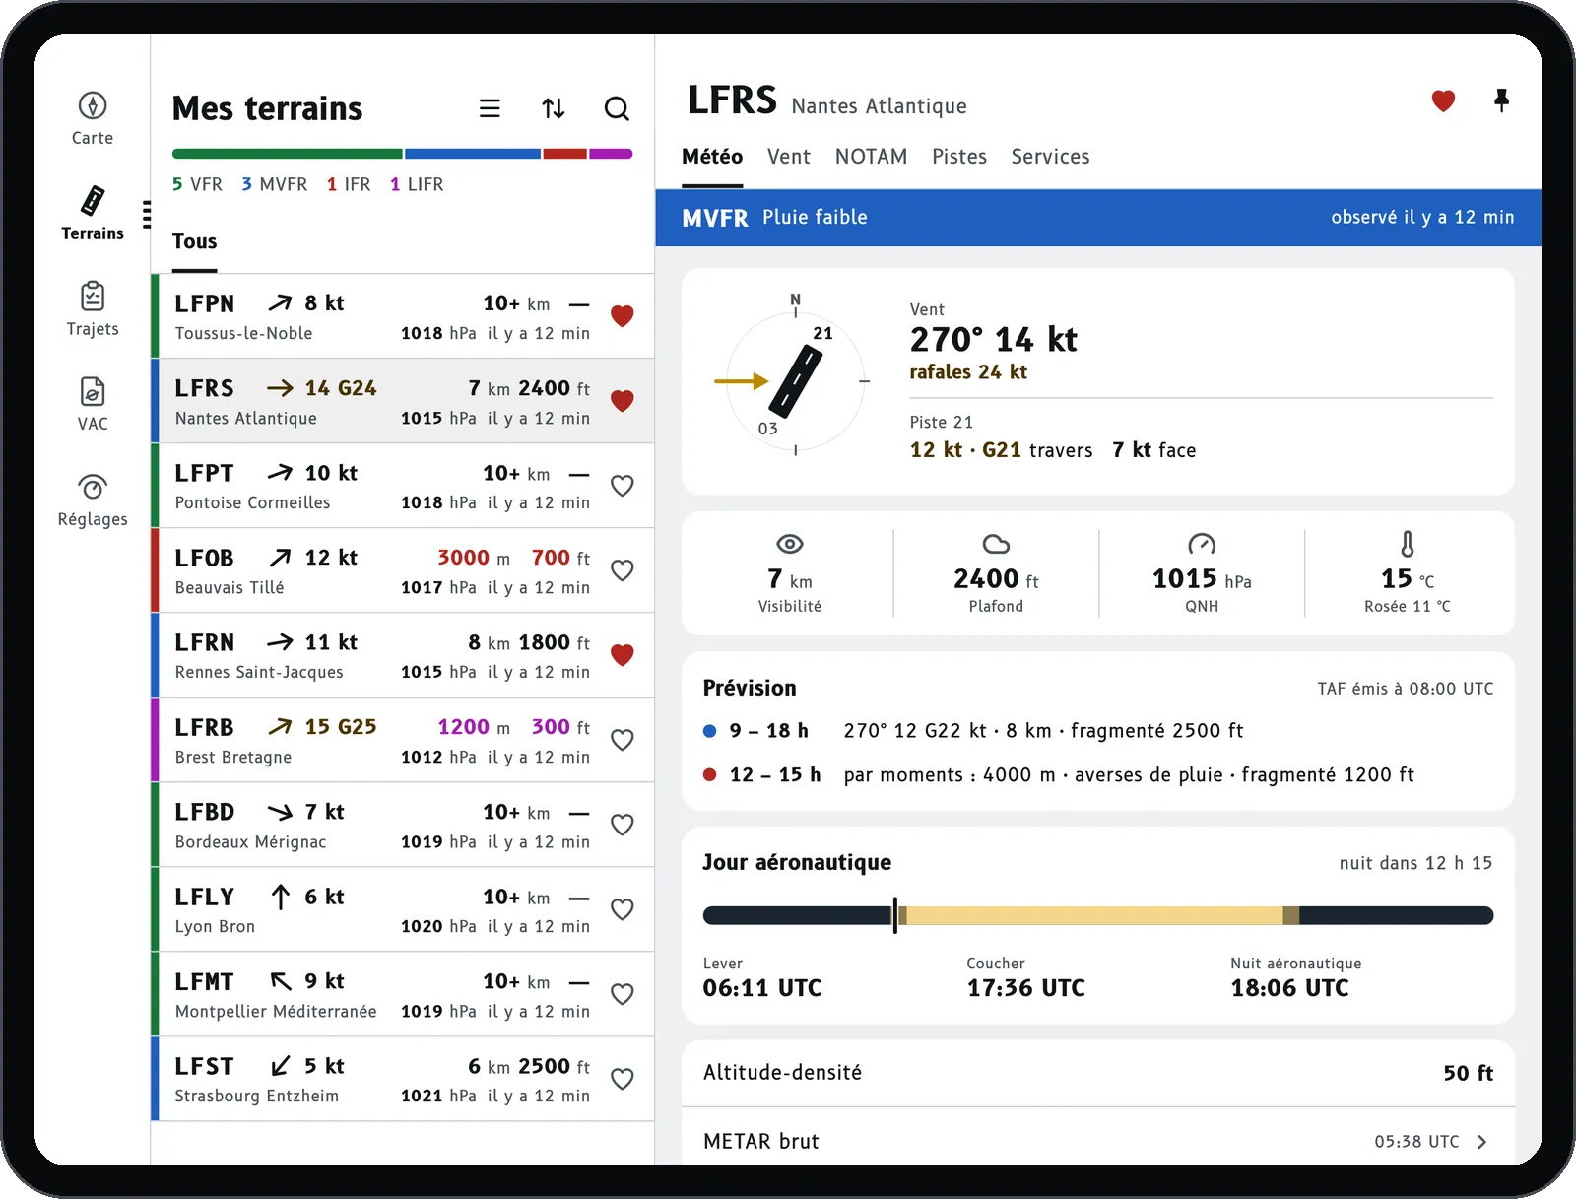Click the QNH gauge icon
This screenshot has width=1576, height=1199.
pos(1202,544)
